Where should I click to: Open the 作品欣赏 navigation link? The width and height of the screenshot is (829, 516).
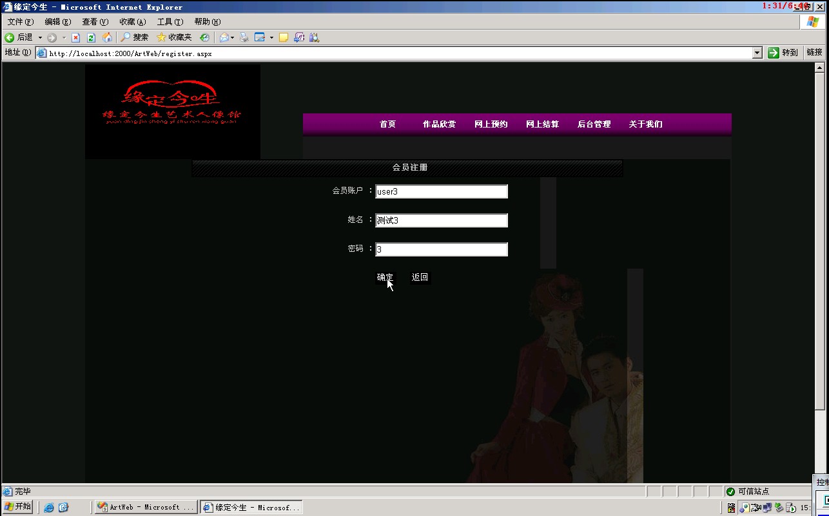coord(439,124)
